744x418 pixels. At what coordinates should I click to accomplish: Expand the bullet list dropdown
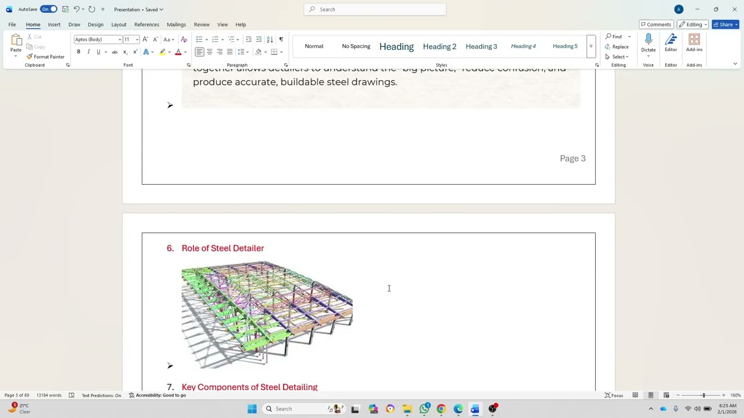pyautogui.click(x=206, y=39)
